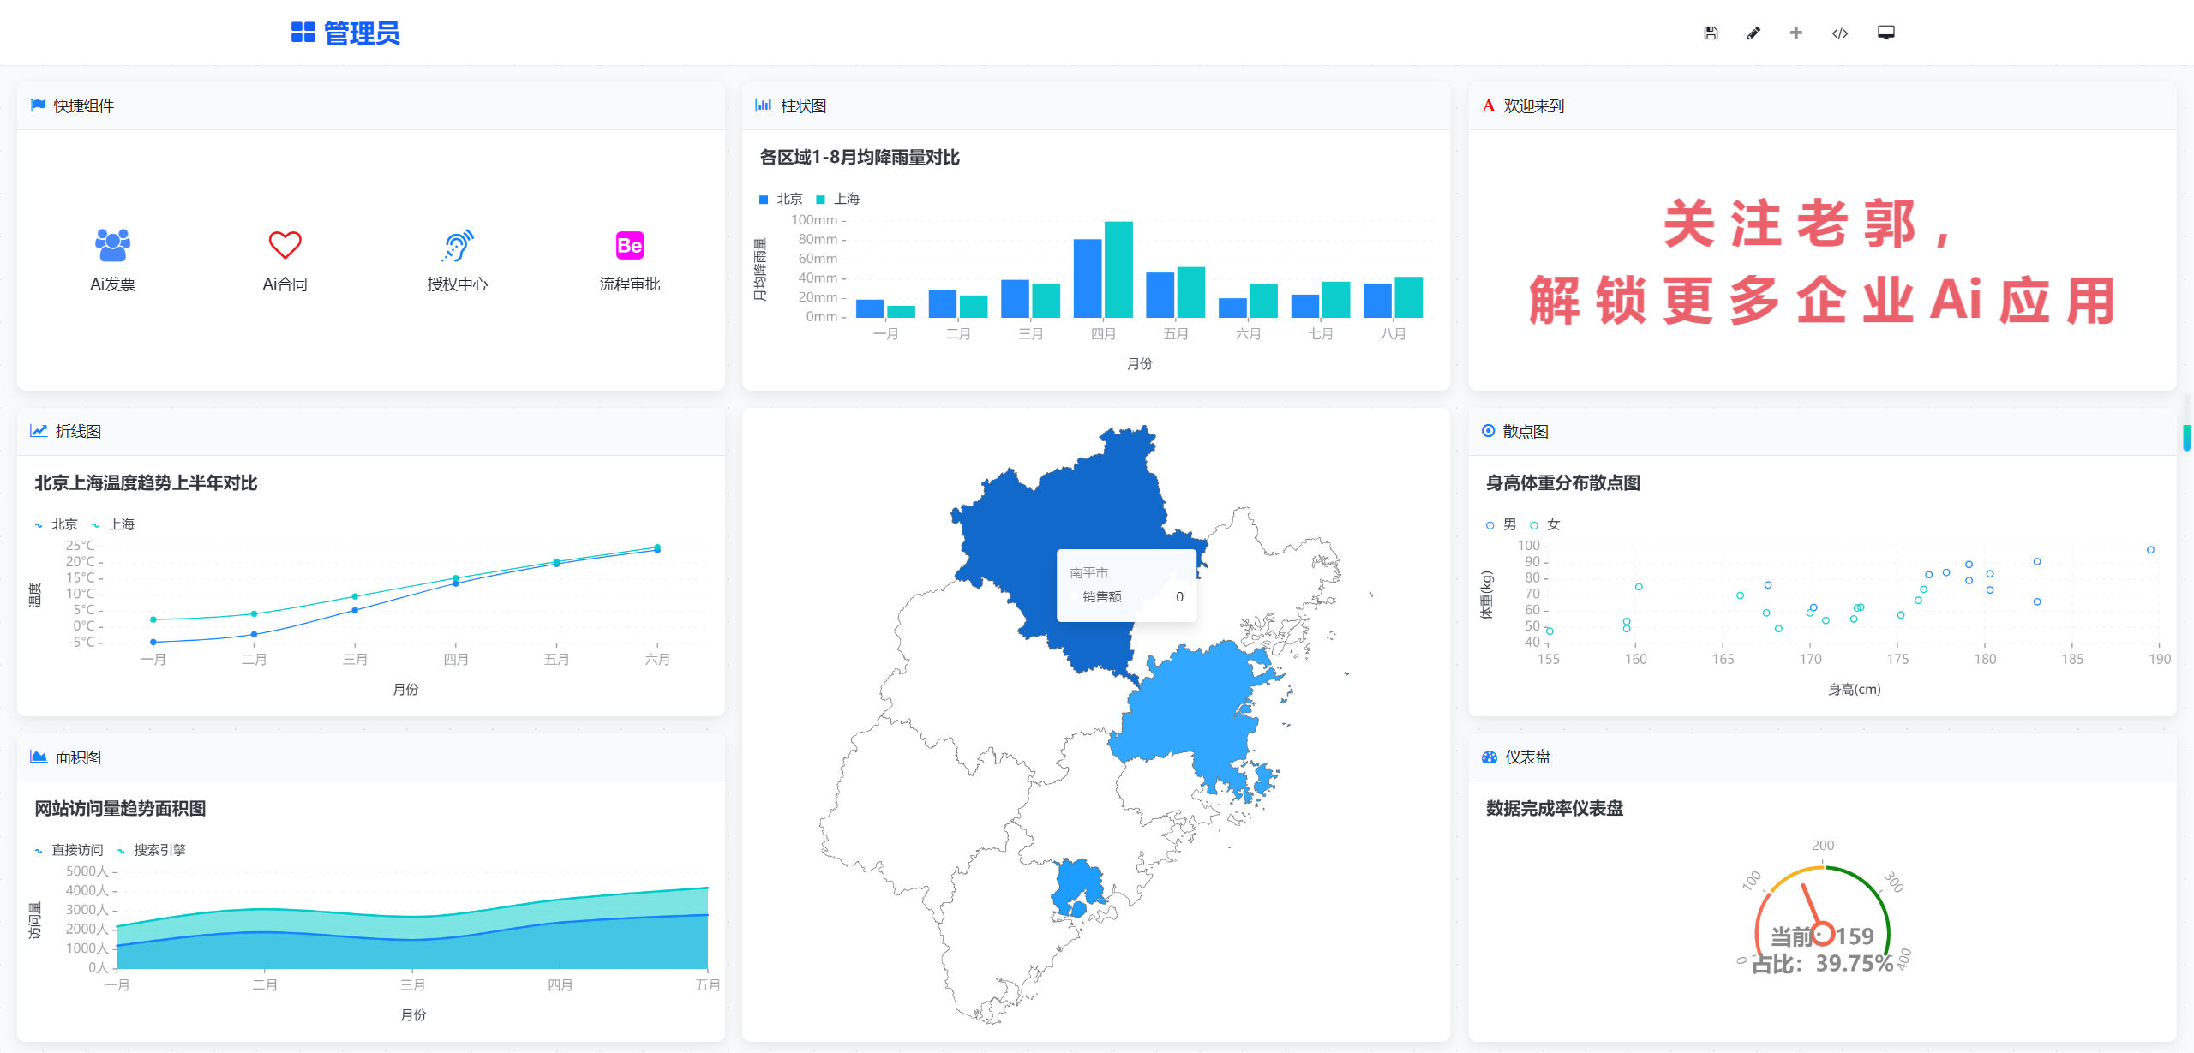
Task: Click the 四月 北京 tallest blue bar
Action: click(x=1088, y=278)
